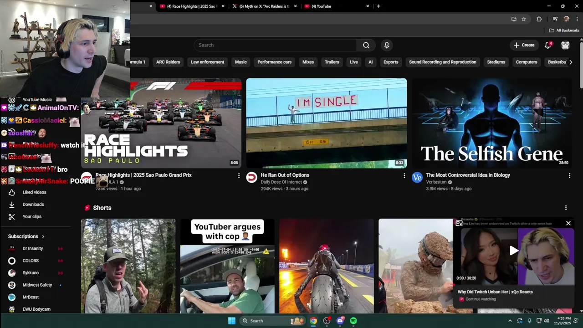
Task: Open the I'm Single bridge video thumbnail
Action: tap(327, 123)
